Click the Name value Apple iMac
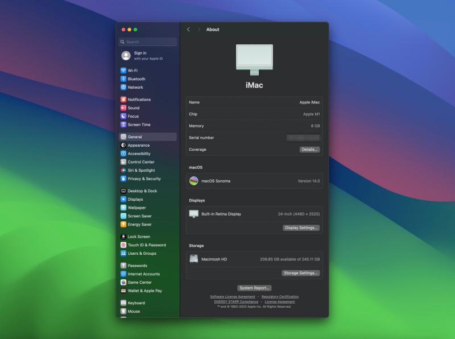The width and height of the screenshot is (455, 339). tap(309, 102)
